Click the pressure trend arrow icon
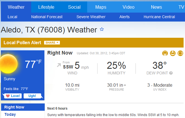 point(125,85)
